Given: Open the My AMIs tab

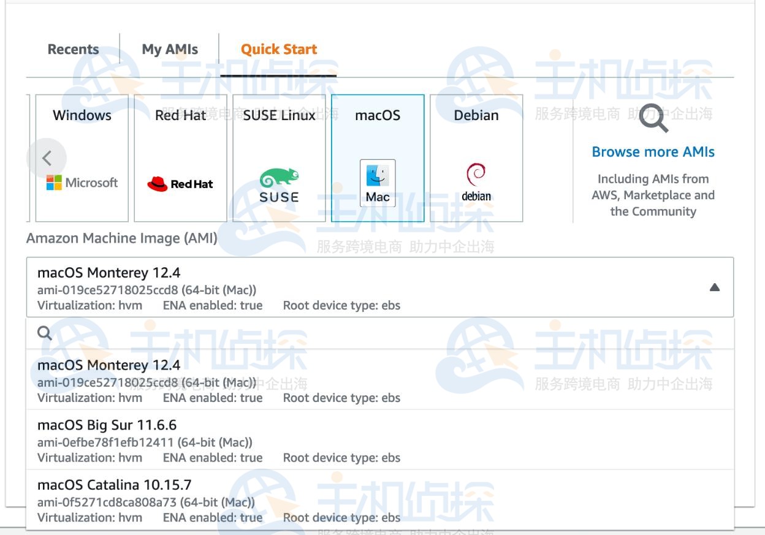Looking at the screenshot, I should (170, 50).
